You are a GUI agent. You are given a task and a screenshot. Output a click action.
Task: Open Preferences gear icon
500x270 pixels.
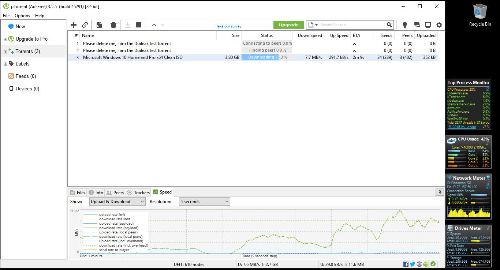coord(439,25)
